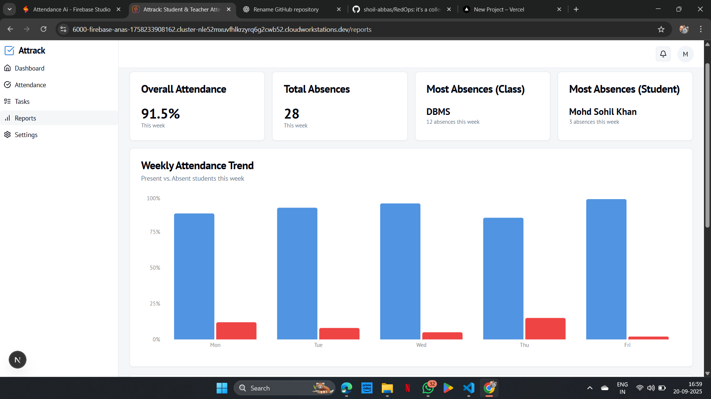Expand the Chrome three-dot menu
The width and height of the screenshot is (711, 399).
(701, 29)
